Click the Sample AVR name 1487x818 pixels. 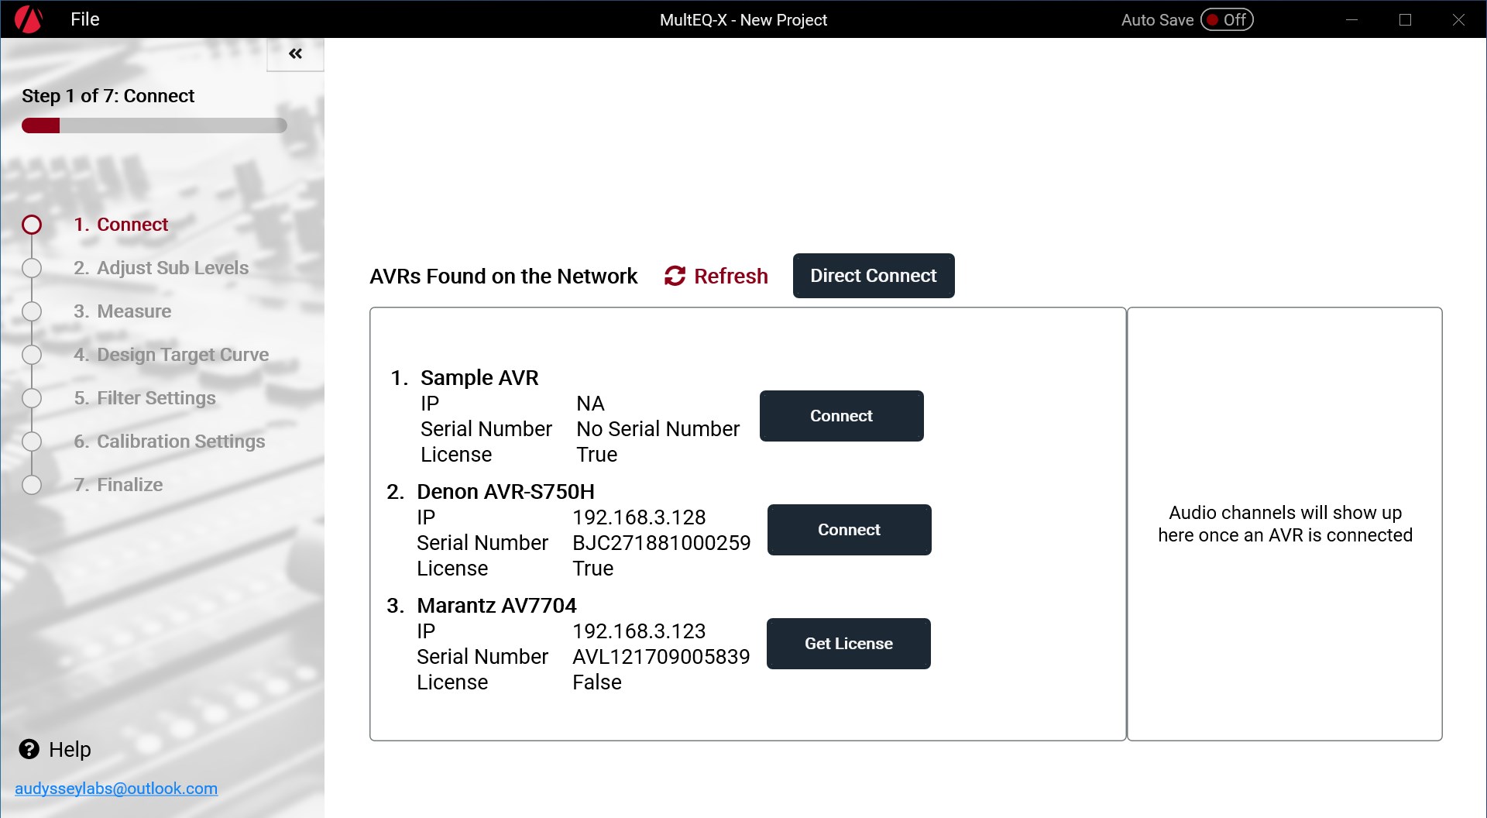point(479,378)
